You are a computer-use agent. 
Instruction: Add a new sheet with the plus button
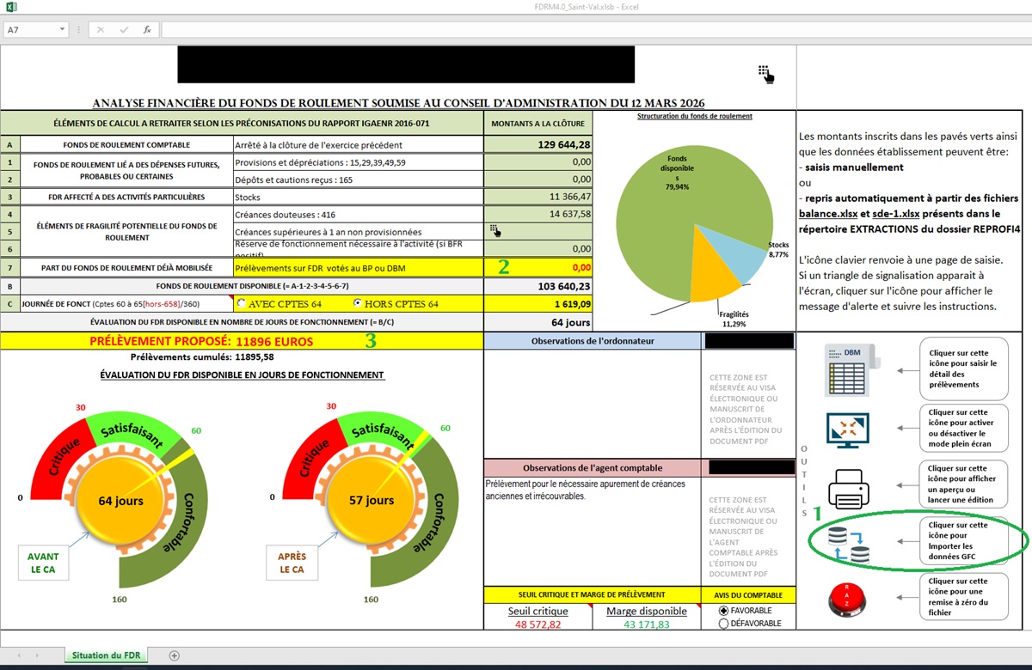pyautogui.click(x=175, y=655)
